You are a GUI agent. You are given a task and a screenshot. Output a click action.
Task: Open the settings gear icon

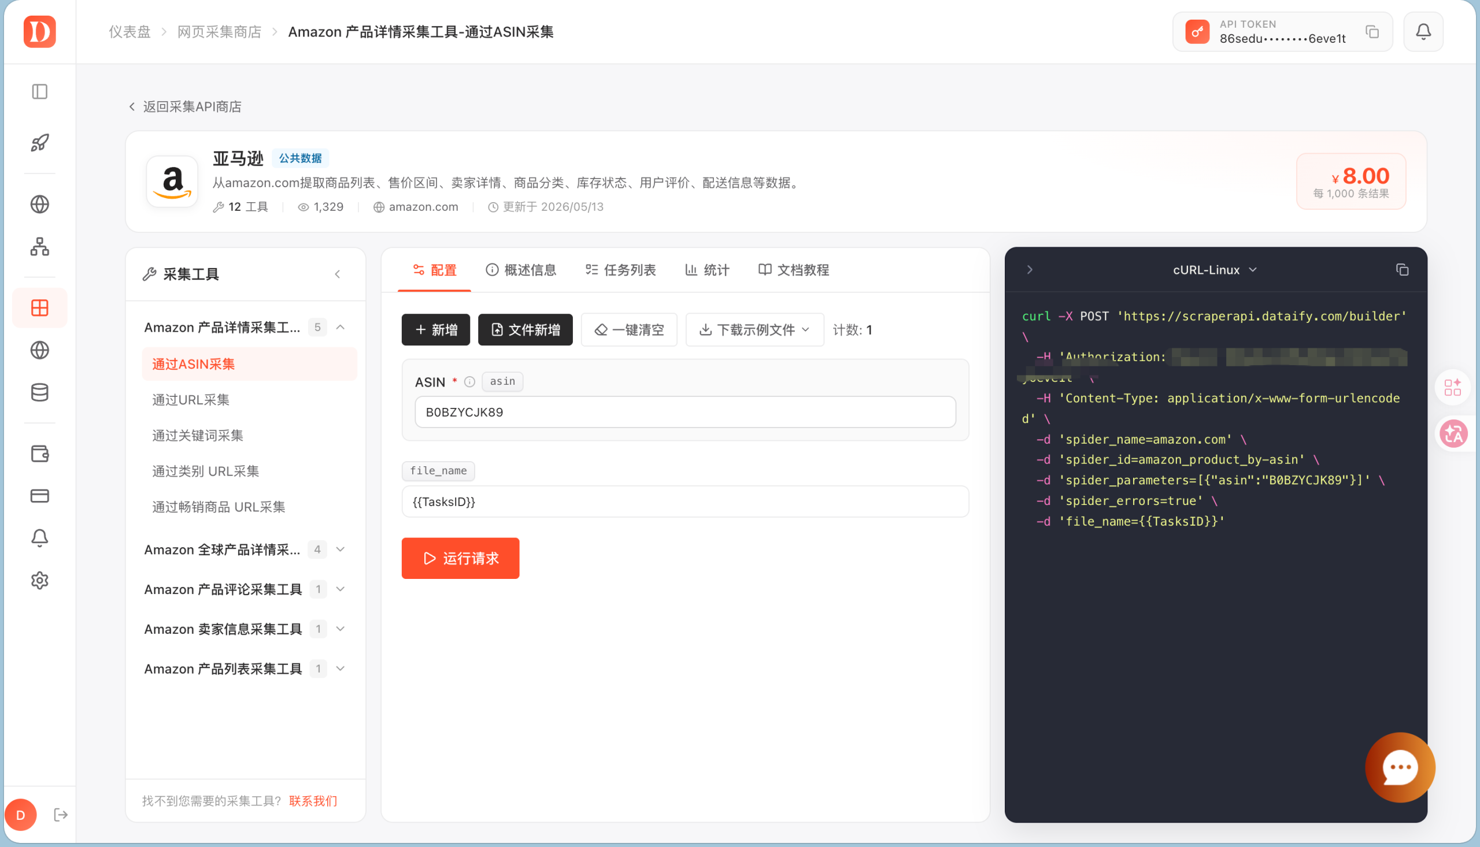(x=39, y=581)
